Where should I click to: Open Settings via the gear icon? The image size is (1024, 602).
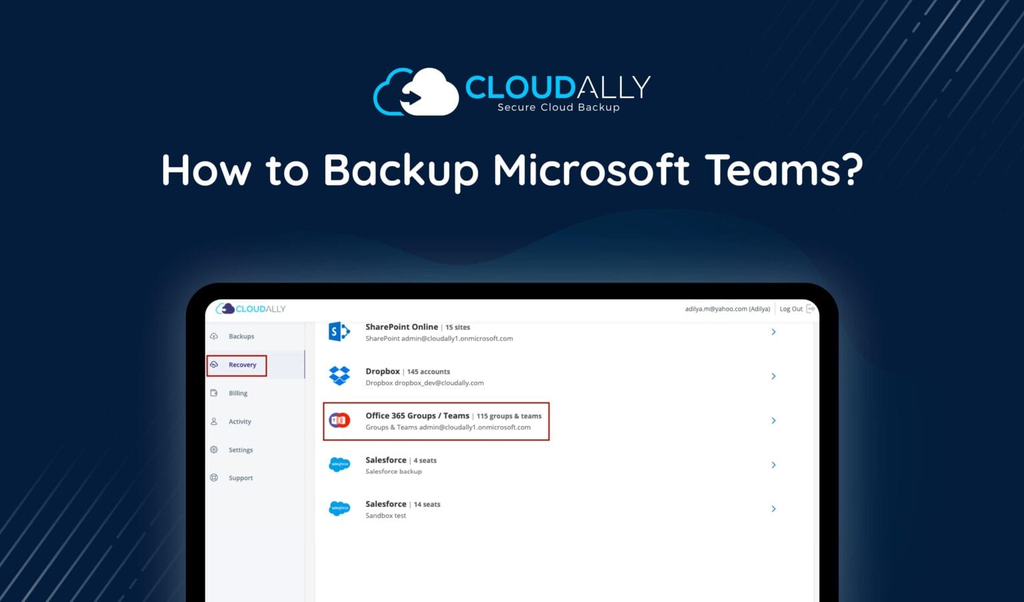coord(214,449)
